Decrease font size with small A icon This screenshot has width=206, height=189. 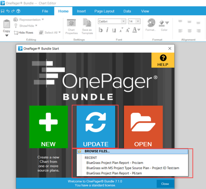(x=121, y=30)
